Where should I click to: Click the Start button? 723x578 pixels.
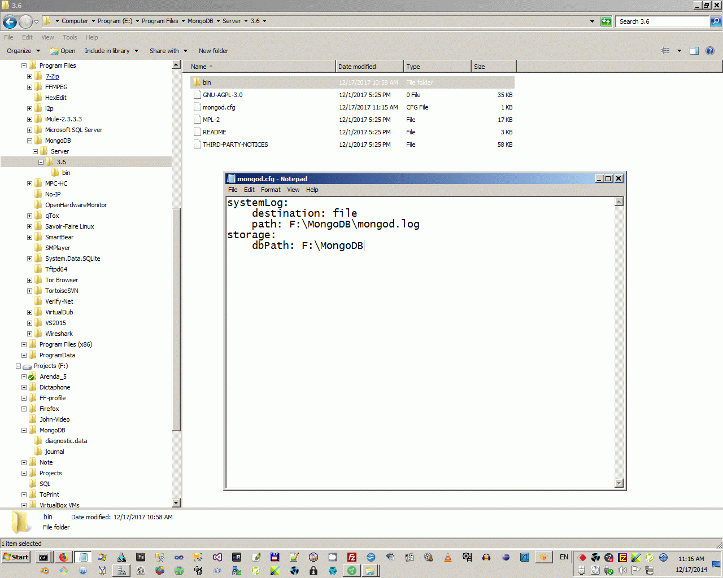[16, 557]
